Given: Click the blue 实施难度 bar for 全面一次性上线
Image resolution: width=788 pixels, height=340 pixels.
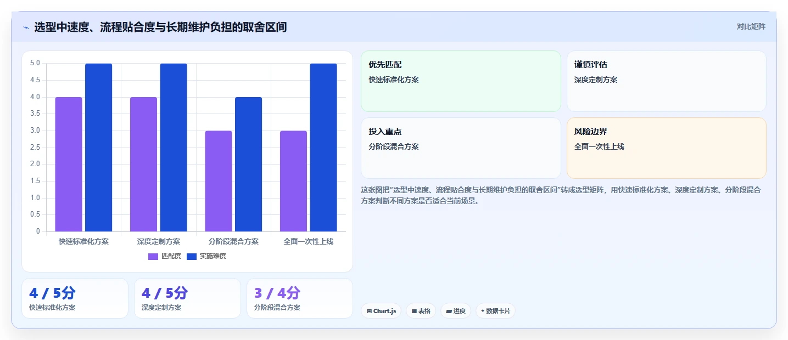Looking at the screenshot, I should tap(323, 148).
